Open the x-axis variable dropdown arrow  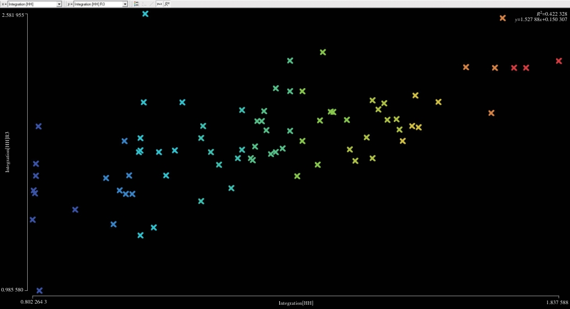pyautogui.click(x=59, y=4)
